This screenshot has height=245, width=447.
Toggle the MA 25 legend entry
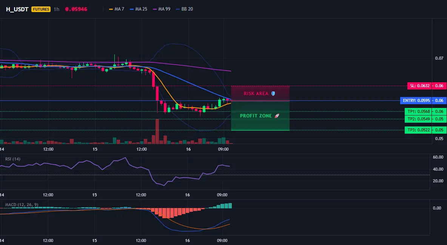coord(139,9)
